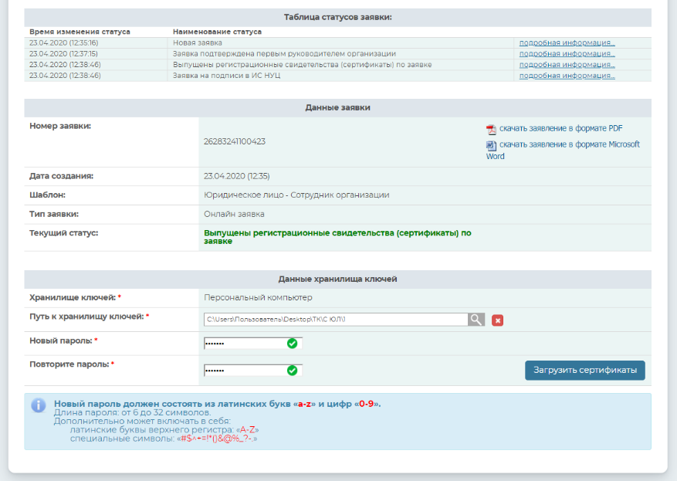Click the Microsoft Word document icon
Viewport: 677px width, 481px height.
click(491, 145)
